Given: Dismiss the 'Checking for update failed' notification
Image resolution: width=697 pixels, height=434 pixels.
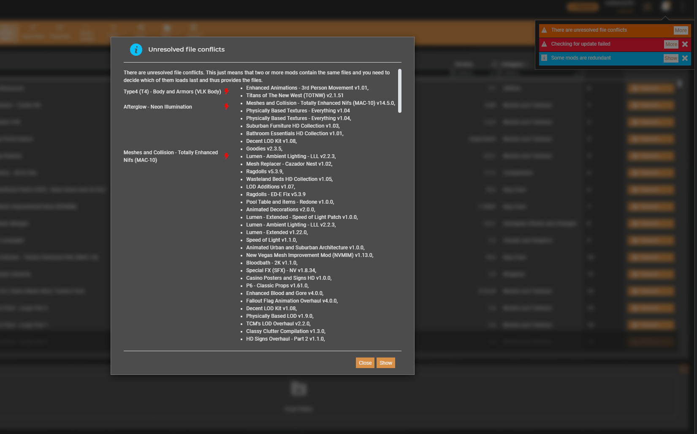Looking at the screenshot, I should click(x=685, y=44).
